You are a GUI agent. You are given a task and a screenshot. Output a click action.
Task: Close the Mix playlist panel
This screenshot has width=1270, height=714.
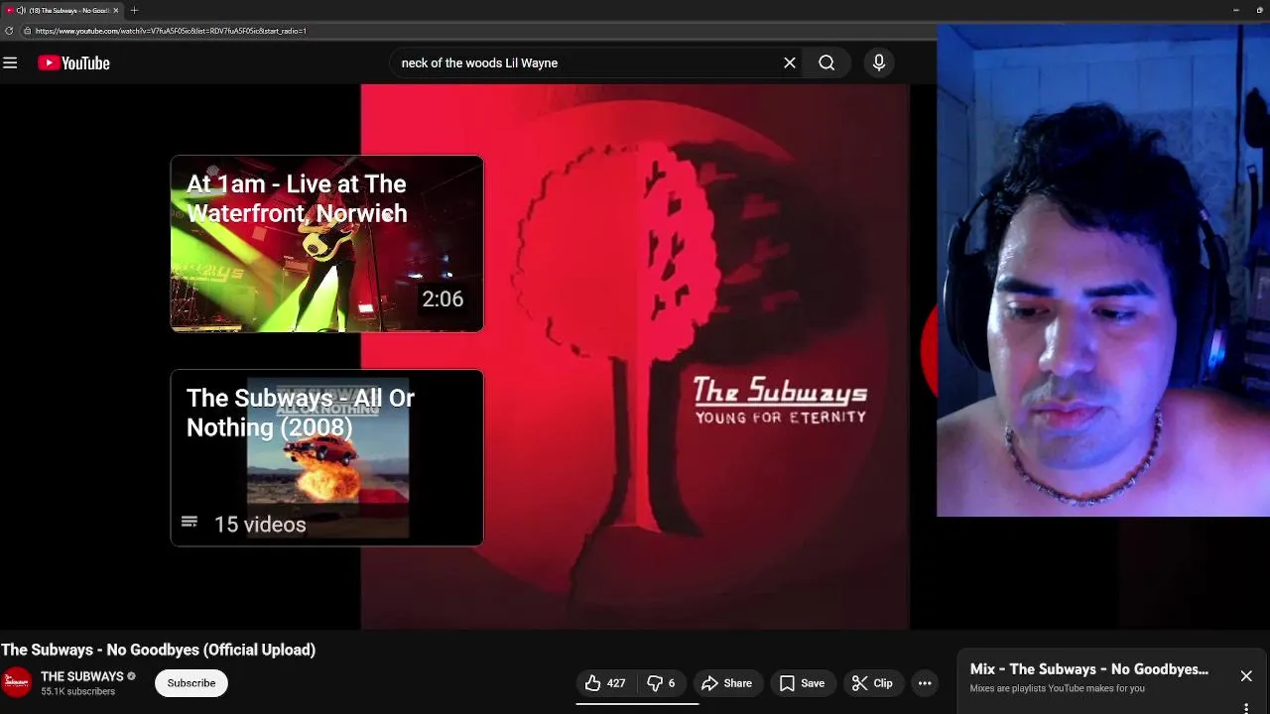(x=1246, y=676)
